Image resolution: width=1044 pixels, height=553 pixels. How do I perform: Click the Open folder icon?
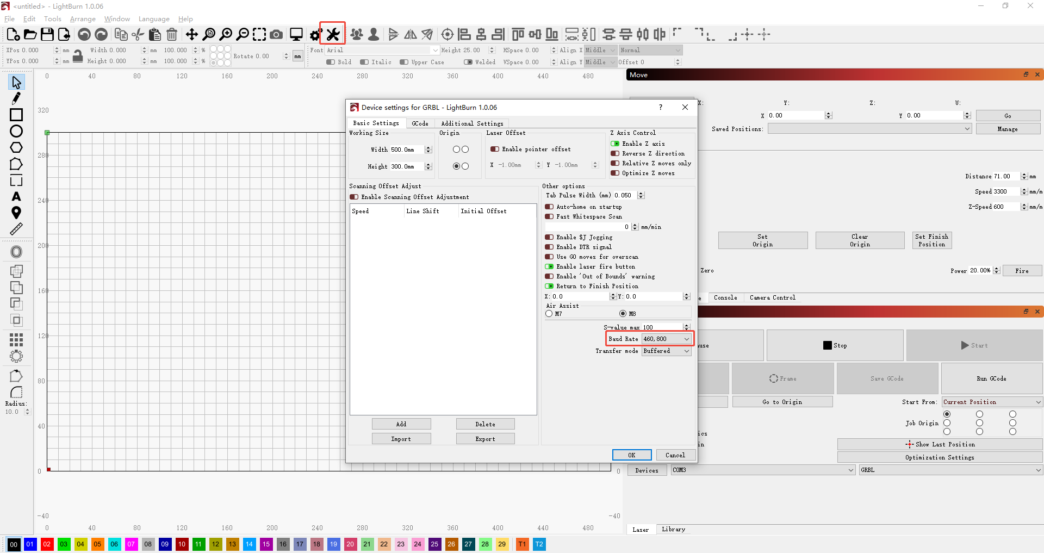point(30,34)
